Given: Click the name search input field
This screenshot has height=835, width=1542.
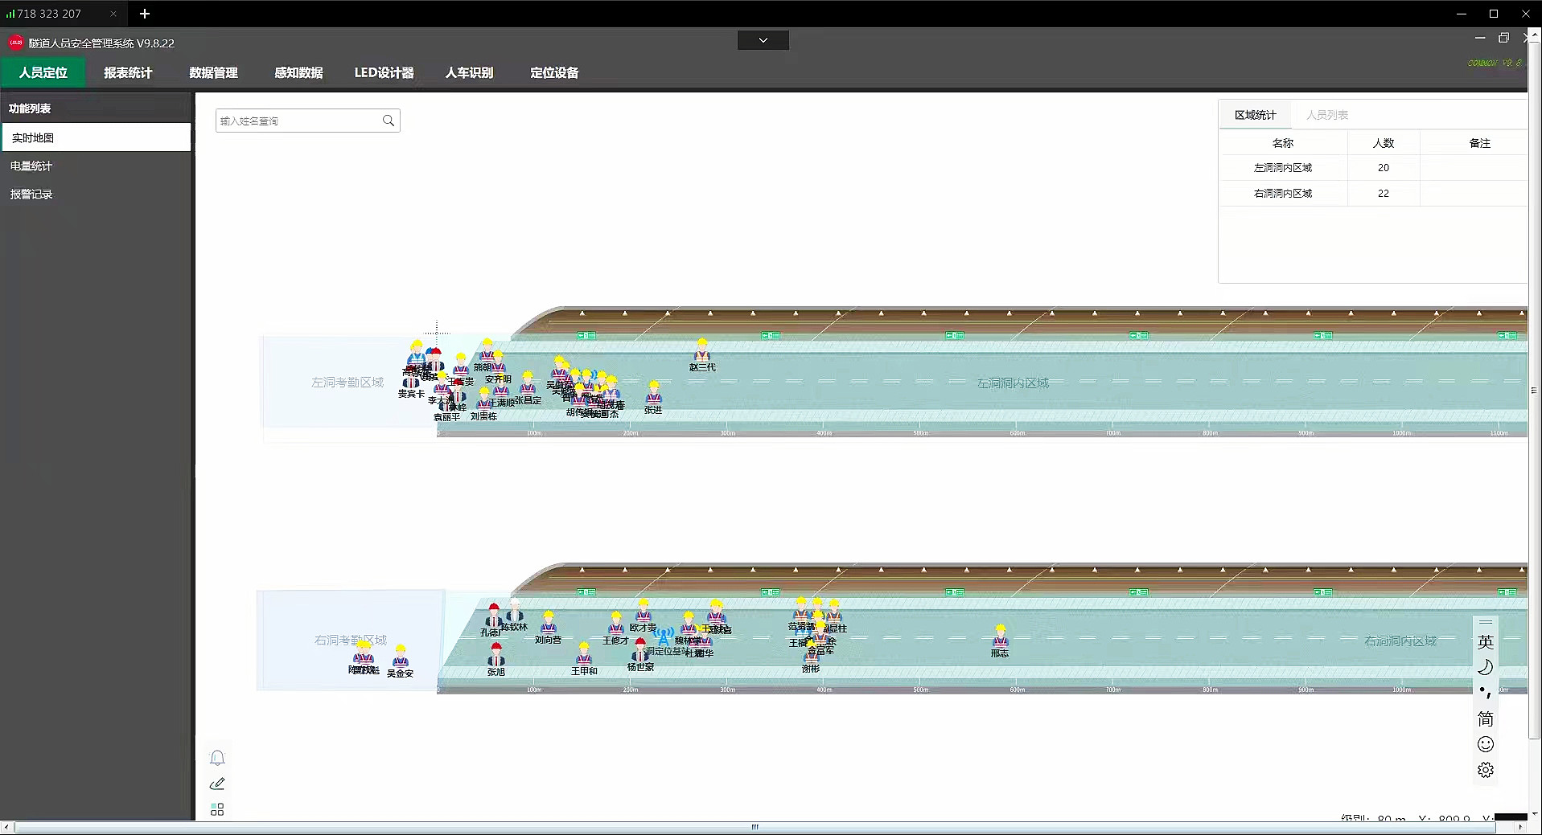Looking at the screenshot, I should (x=298, y=121).
